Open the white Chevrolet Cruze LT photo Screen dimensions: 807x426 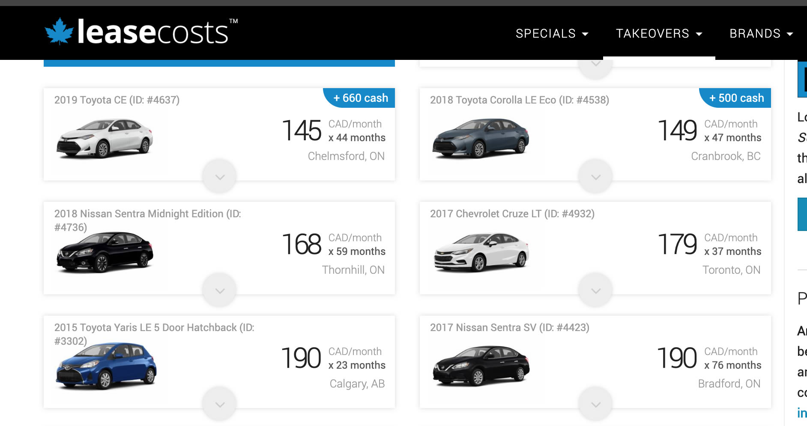click(481, 252)
